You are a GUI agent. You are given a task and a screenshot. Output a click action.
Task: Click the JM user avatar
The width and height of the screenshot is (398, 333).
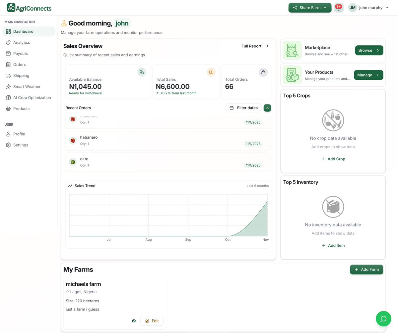(353, 8)
